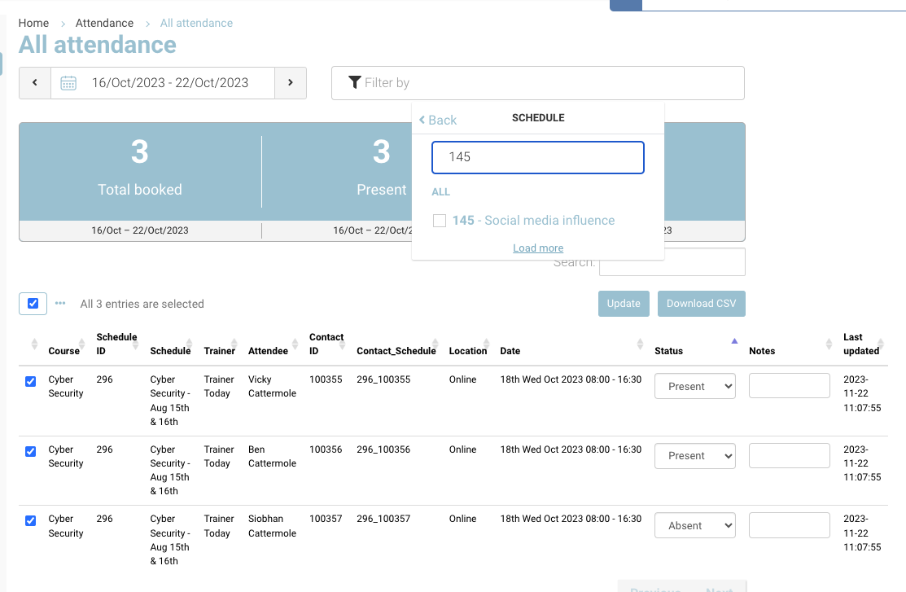Go Back in the schedule filter panel
This screenshot has width=906, height=592.
point(438,120)
